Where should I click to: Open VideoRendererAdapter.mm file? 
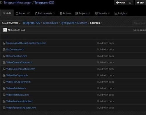21,108
